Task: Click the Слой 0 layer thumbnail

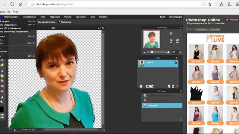Action: click(x=142, y=64)
